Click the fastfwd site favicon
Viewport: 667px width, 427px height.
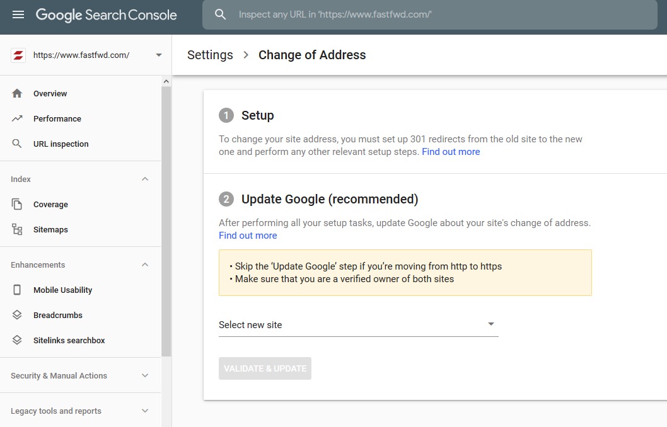tap(18, 55)
